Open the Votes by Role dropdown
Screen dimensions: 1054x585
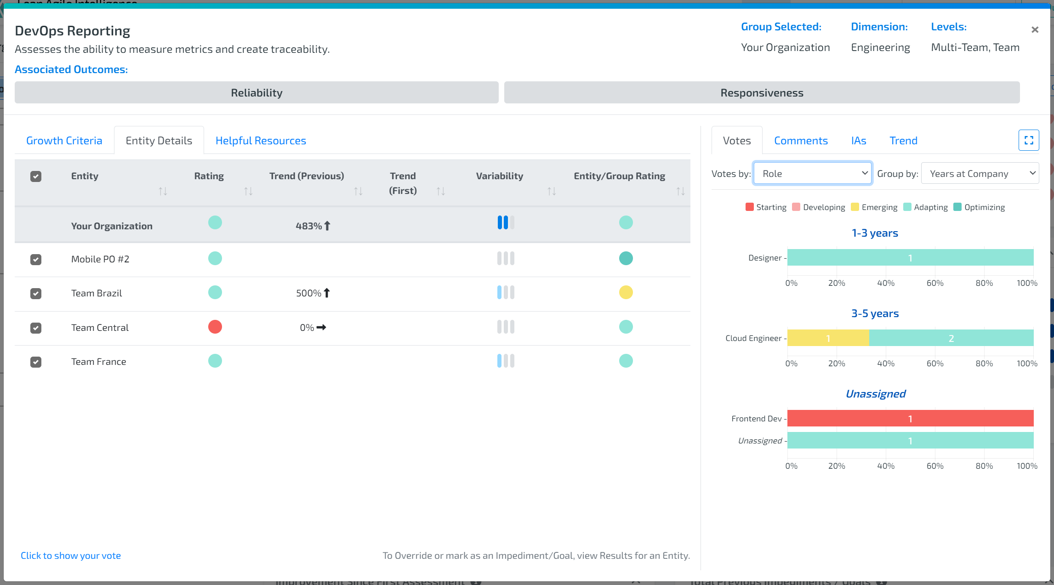coord(813,173)
